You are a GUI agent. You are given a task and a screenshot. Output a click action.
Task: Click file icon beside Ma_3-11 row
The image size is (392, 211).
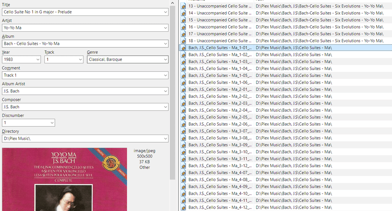[x=183, y=159]
